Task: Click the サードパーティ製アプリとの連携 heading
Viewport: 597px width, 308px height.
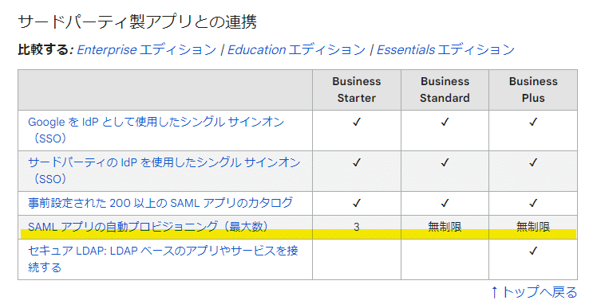Action: 137,21
